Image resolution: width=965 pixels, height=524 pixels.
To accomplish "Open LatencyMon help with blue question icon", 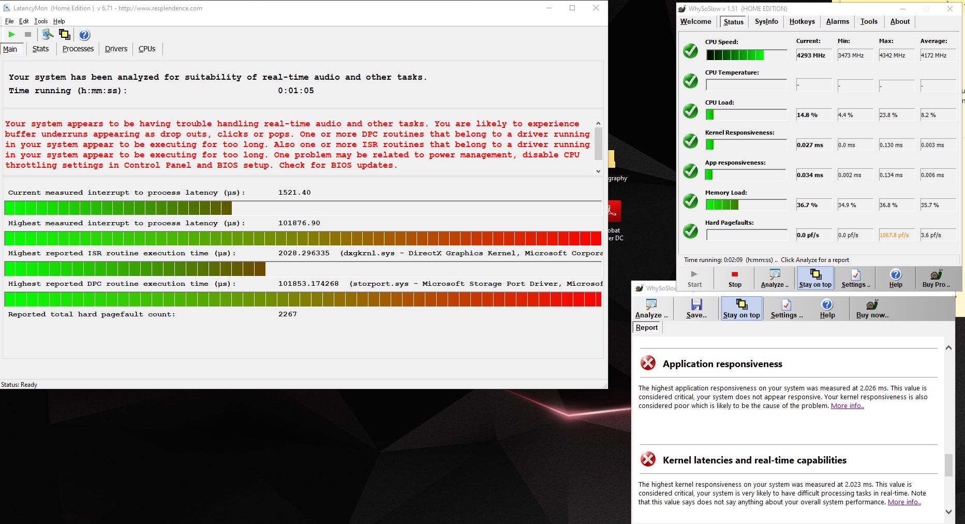I will (x=84, y=35).
